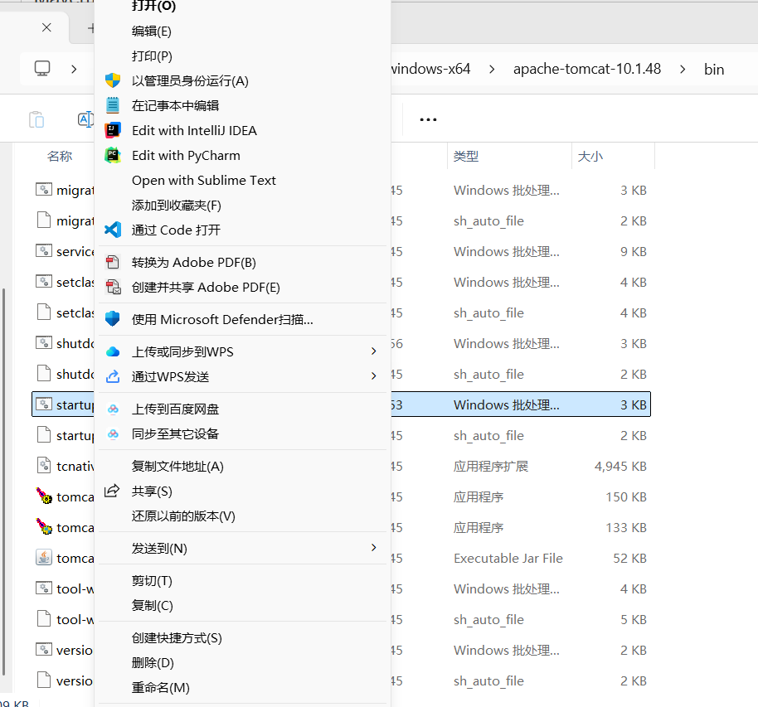Click the 133 KB size cell
The image size is (758, 707).
coord(626,528)
